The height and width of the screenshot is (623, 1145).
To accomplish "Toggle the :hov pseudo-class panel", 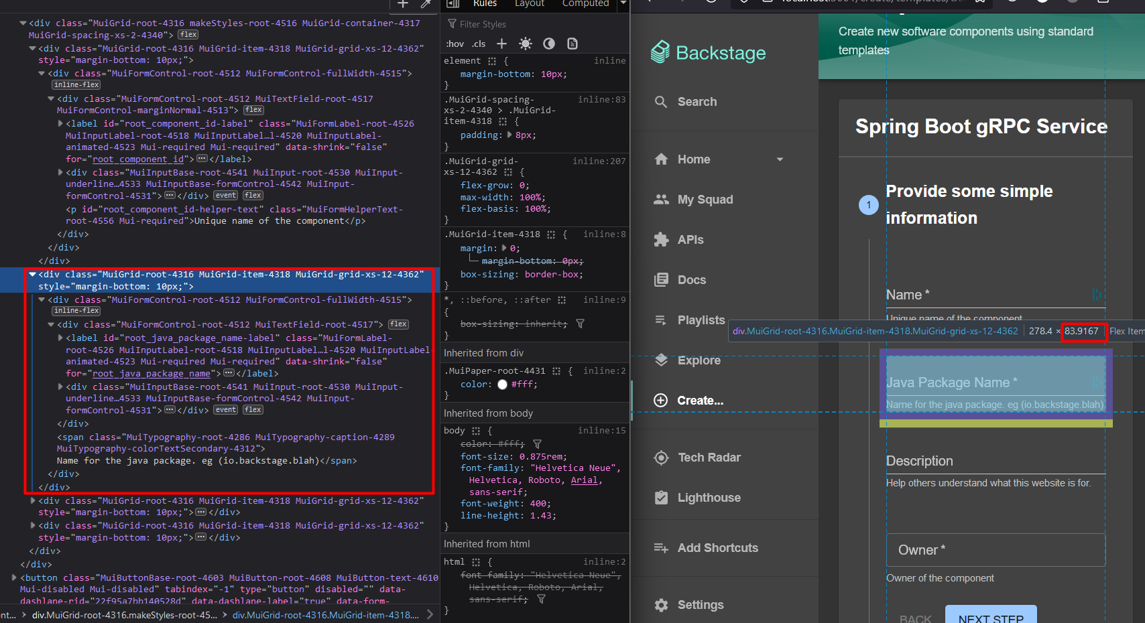I will tap(455, 44).
